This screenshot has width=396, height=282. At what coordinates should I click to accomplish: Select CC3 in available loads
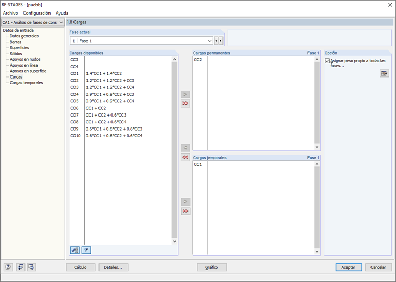pos(120,60)
